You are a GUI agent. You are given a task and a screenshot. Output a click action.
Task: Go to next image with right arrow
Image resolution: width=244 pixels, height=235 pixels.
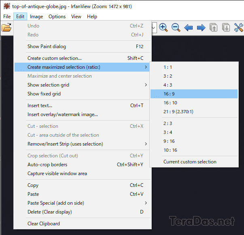click(x=201, y=28)
